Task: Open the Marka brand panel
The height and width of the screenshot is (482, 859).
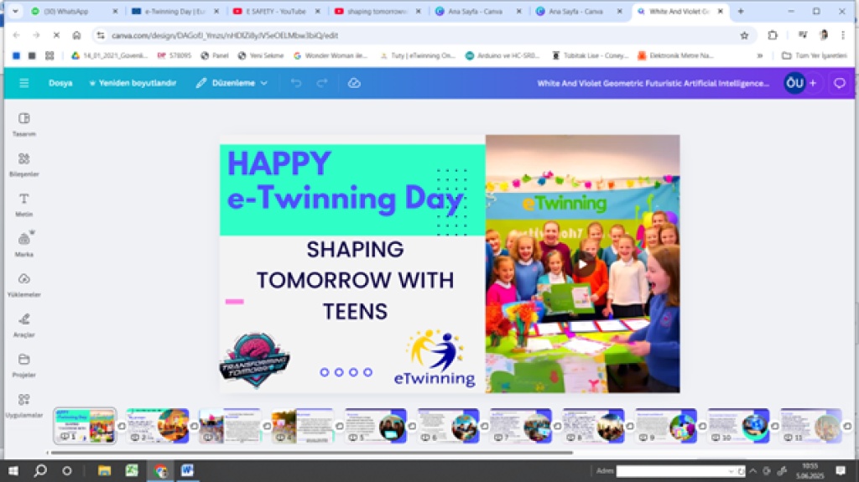Action: coord(23,242)
